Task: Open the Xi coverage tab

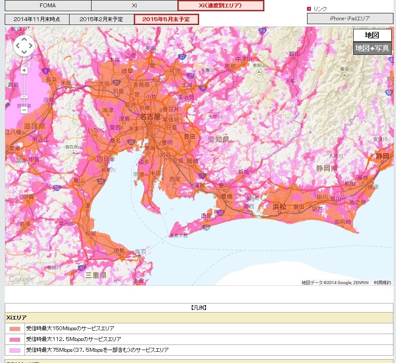Action: click(x=134, y=6)
